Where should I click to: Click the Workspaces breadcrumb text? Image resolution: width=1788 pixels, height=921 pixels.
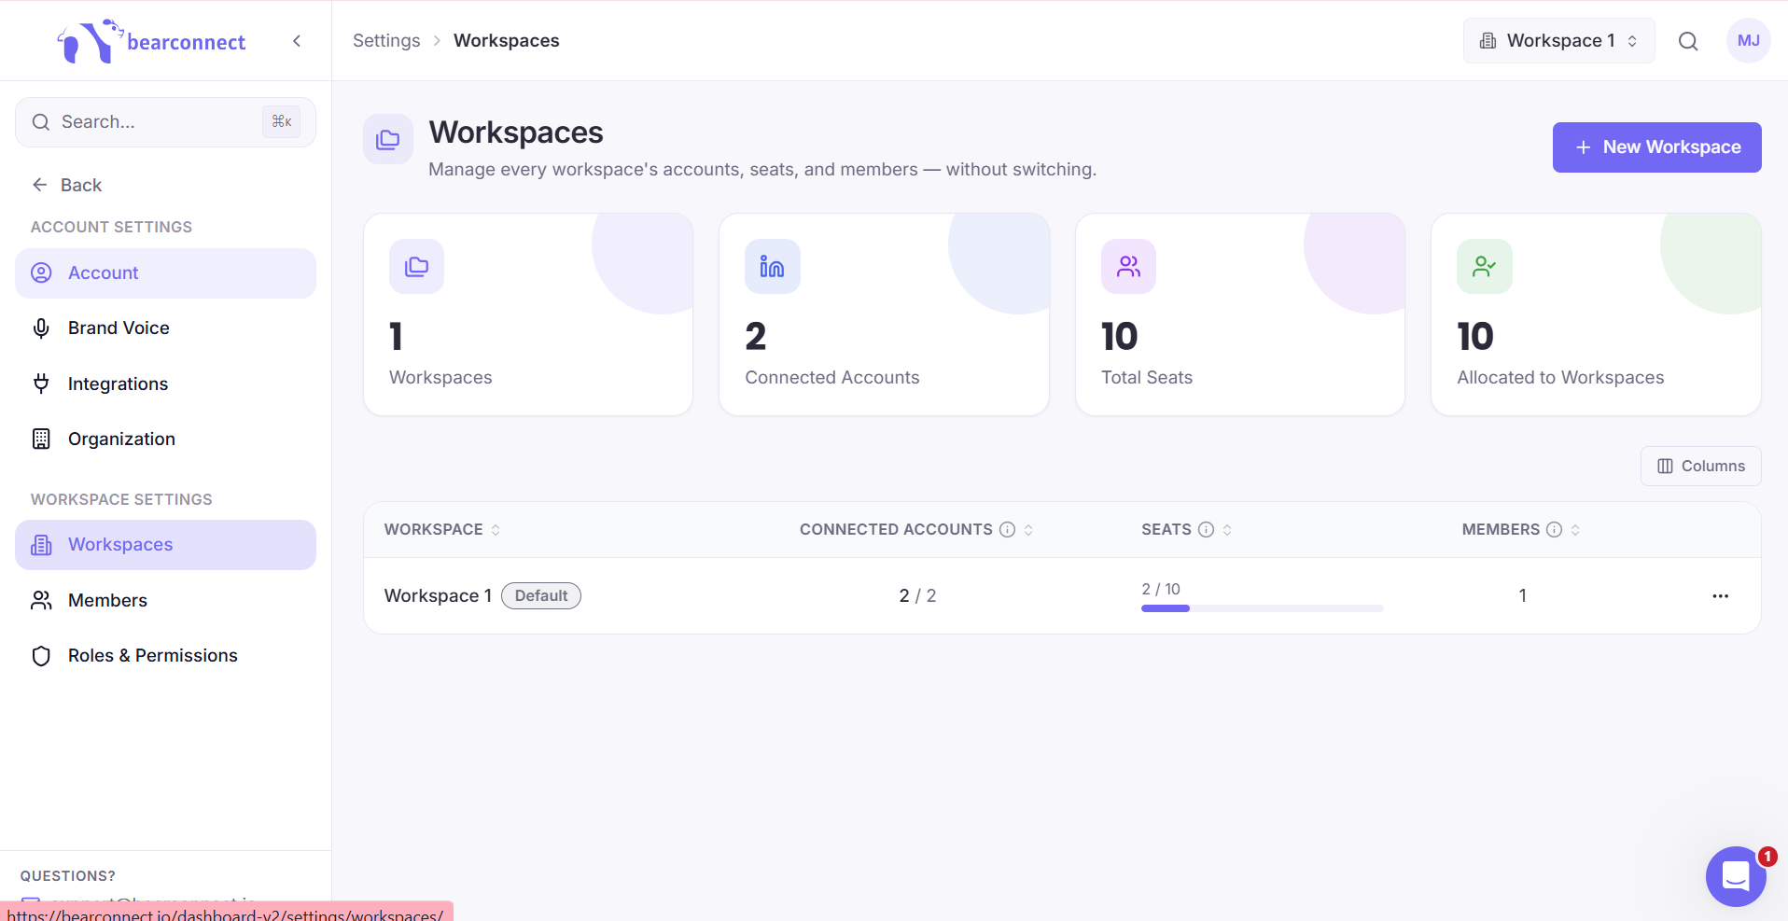point(507,41)
